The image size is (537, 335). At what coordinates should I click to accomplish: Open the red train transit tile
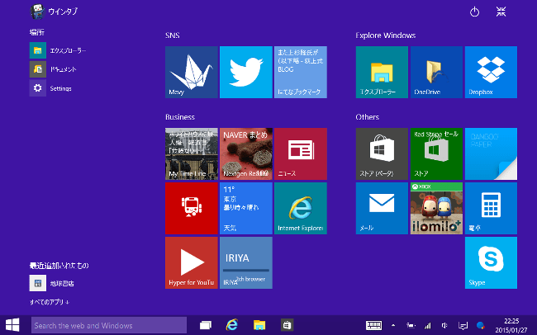[192, 209]
